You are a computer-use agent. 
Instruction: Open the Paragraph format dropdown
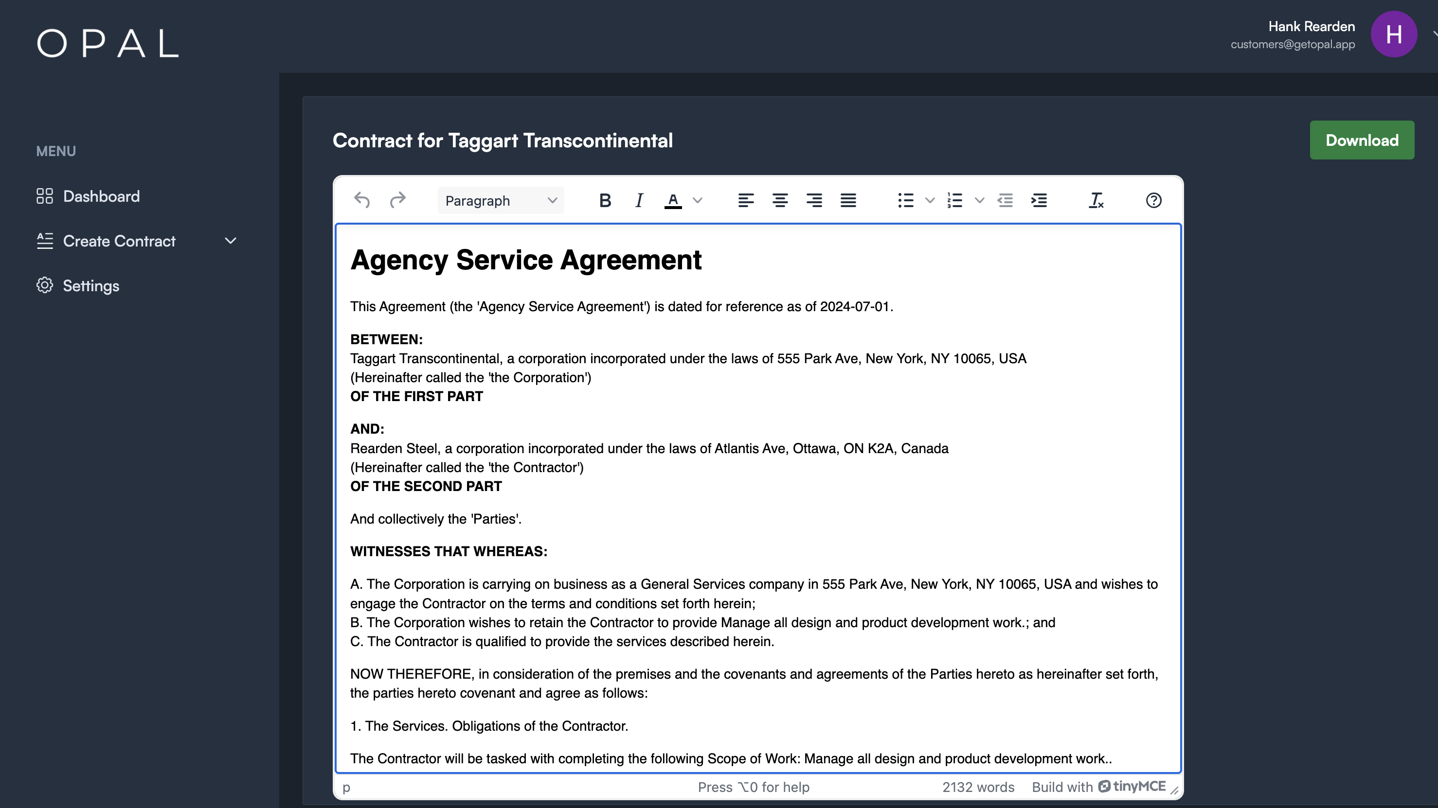pyautogui.click(x=501, y=200)
